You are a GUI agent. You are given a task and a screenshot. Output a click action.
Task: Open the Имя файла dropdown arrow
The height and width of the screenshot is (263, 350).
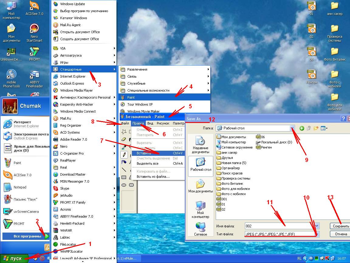(x=317, y=226)
